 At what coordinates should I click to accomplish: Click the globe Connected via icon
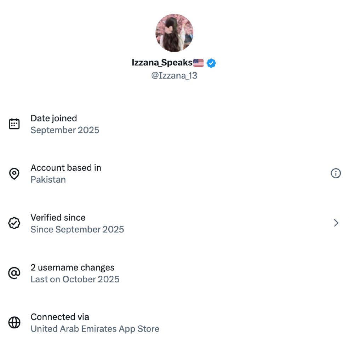click(14, 323)
